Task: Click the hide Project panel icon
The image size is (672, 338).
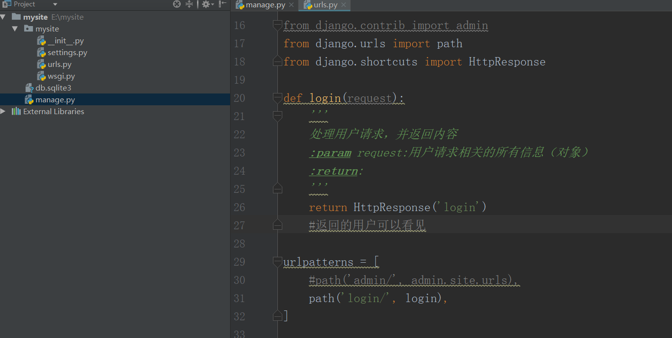Action: [x=222, y=4]
